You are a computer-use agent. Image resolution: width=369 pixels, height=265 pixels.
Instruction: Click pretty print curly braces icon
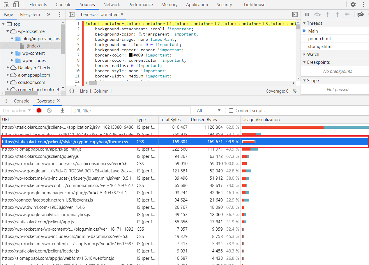pos(72,91)
